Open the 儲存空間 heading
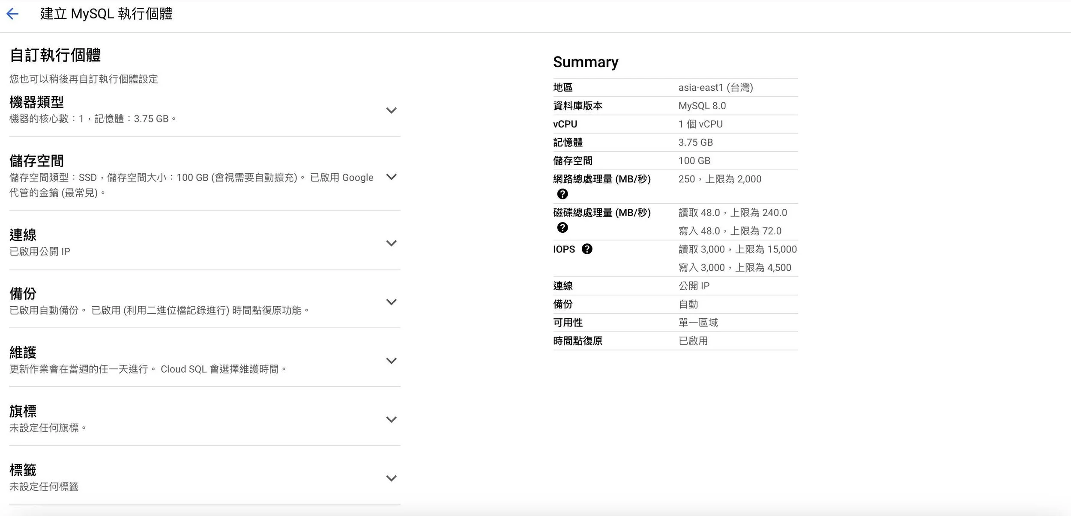The height and width of the screenshot is (516, 1071). pos(36,161)
